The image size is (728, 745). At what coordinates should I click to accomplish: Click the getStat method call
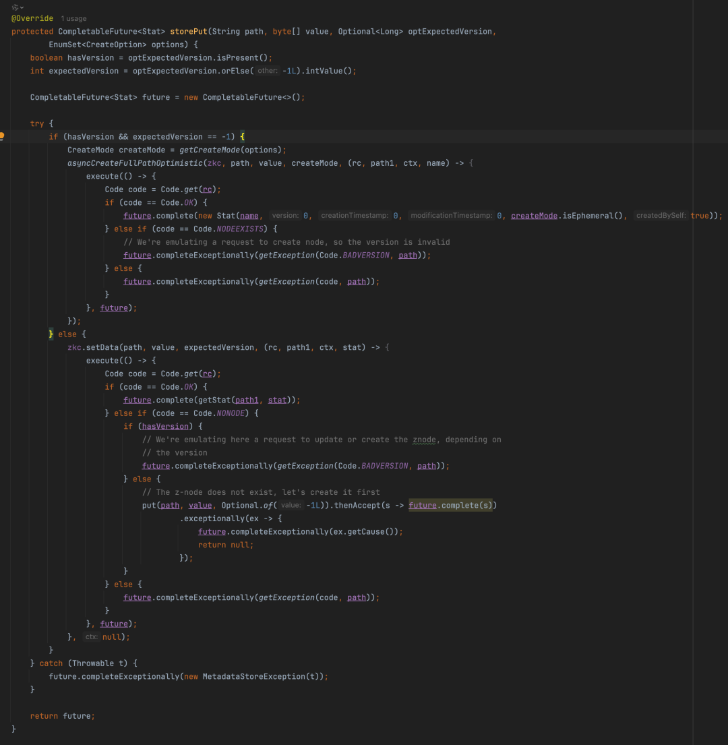(x=214, y=400)
